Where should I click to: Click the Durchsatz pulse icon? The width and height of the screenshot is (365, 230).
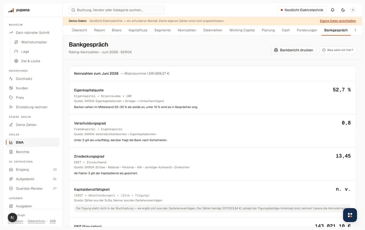11,79
